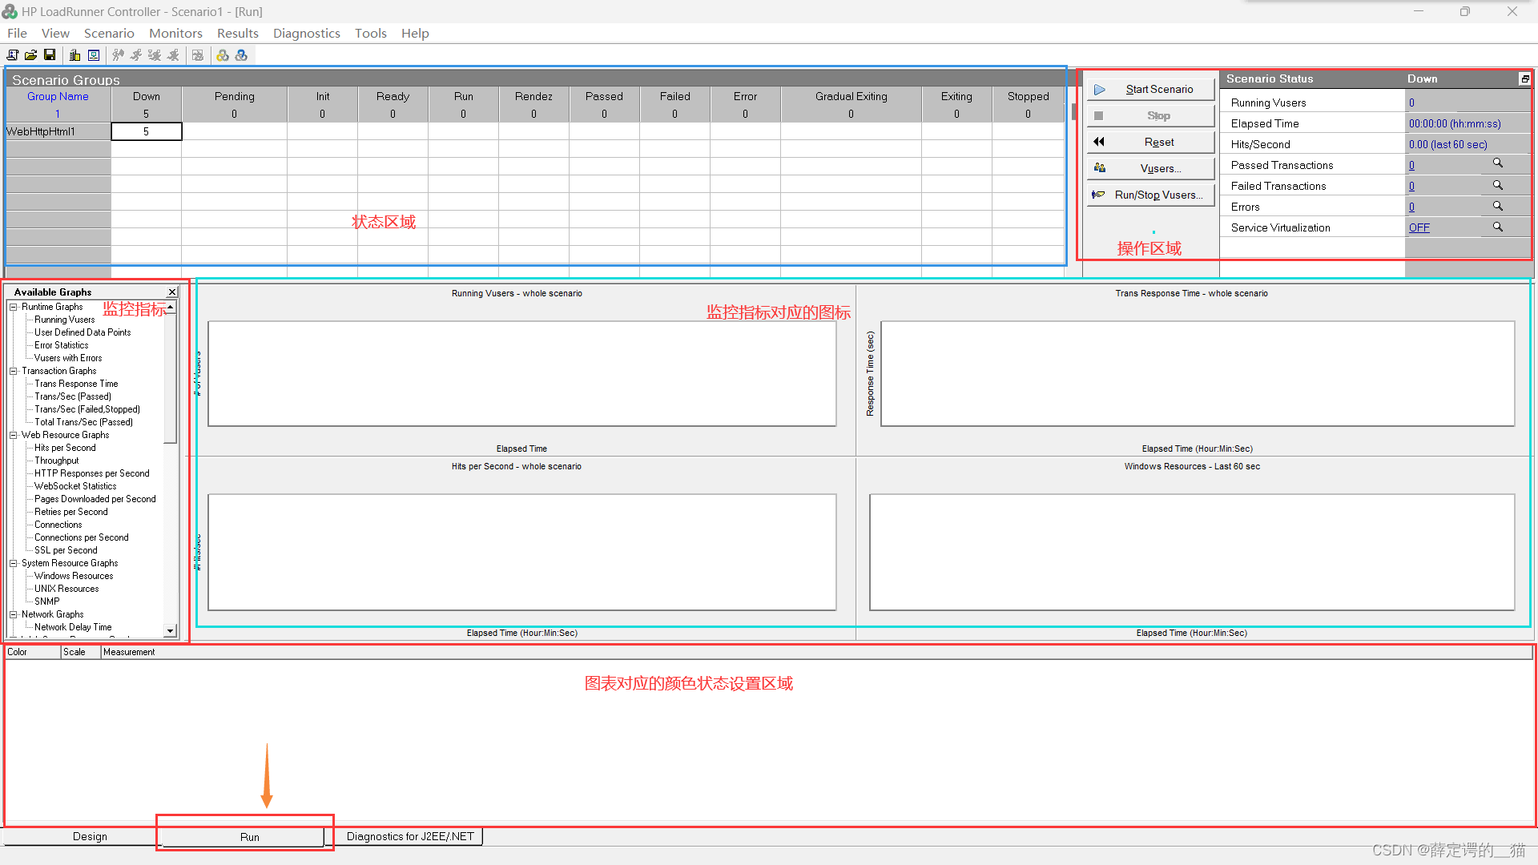Click the magnifier next to Errors
This screenshot has width=1538, height=865.
coord(1496,206)
